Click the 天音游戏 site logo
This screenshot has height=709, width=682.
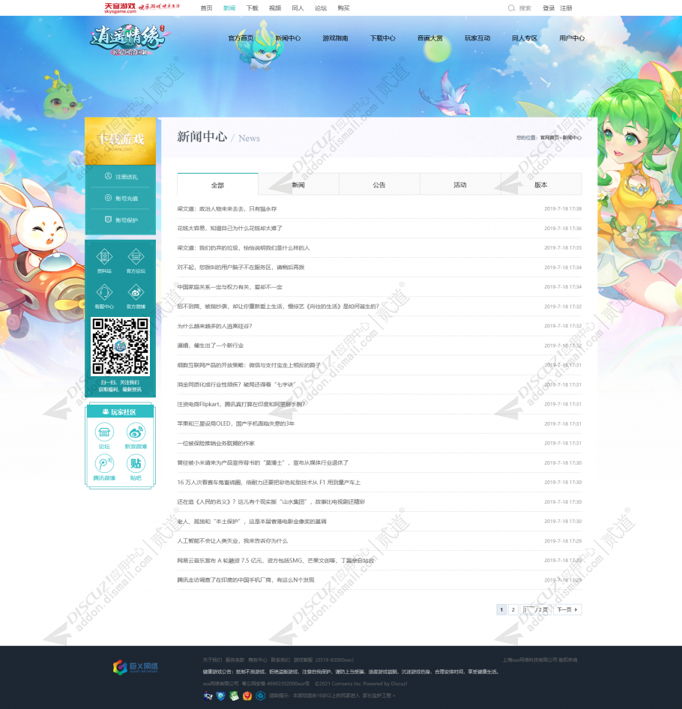point(120,7)
